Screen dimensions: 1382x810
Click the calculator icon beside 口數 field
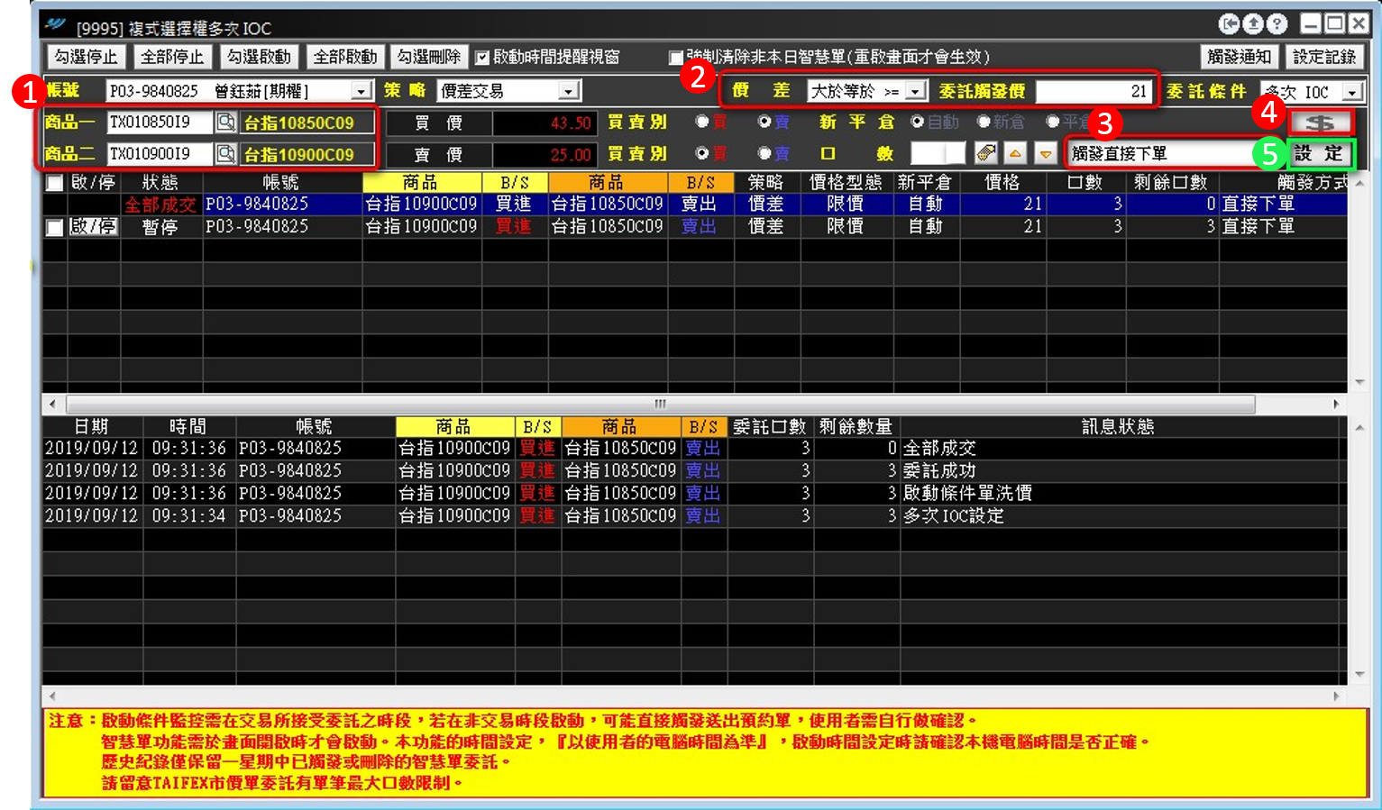985,154
